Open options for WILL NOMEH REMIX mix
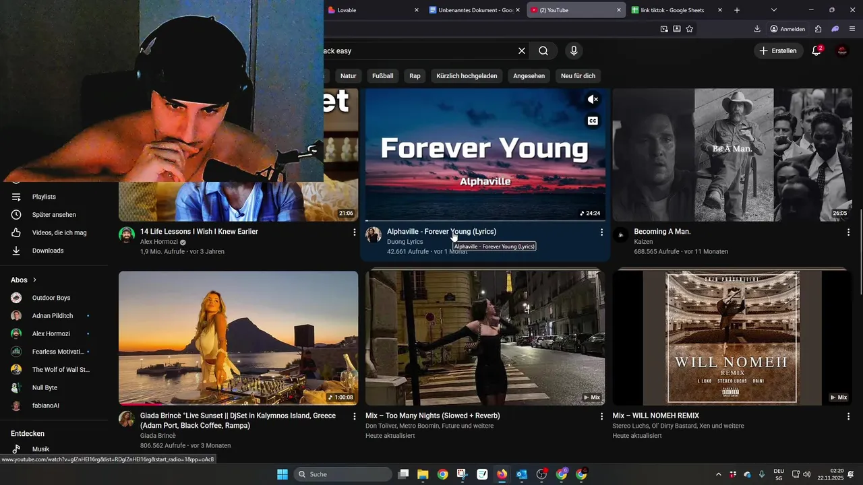The image size is (863, 485). coord(848,416)
